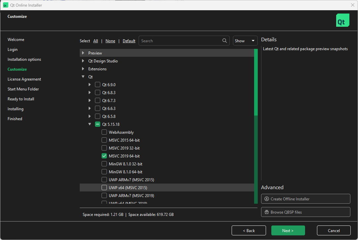Select the Qt 6.9.0 row label
This screenshot has height=240, width=358.
coord(109,85)
